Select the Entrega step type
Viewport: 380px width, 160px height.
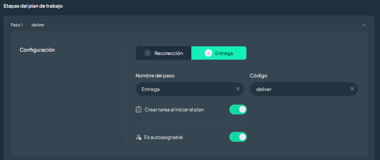219,53
